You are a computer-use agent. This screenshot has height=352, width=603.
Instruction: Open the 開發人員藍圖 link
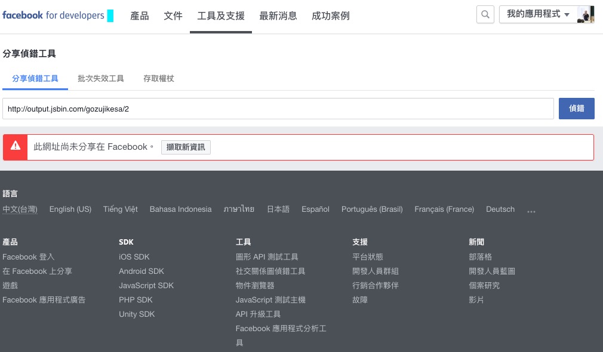pyautogui.click(x=492, y=271)
